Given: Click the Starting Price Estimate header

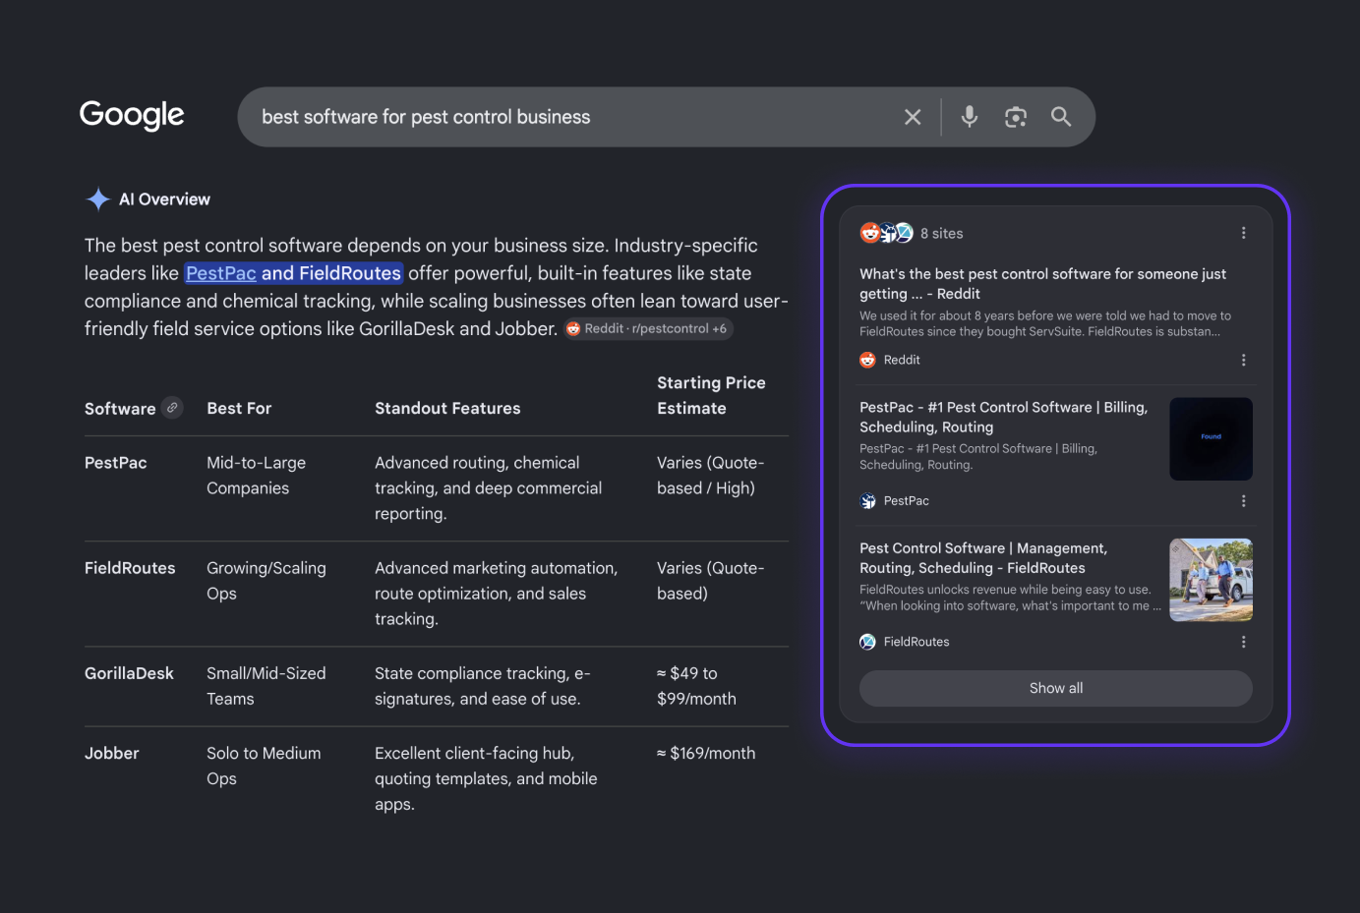Looking at the screenshot, I should (x=711, y=395).
